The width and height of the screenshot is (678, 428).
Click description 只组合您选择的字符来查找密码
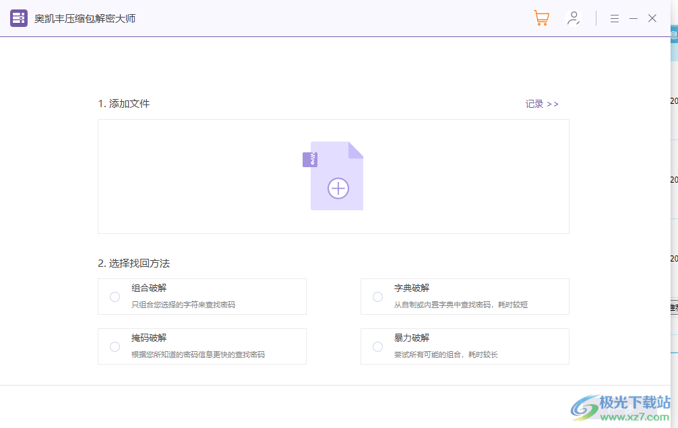[x=183, y=305]
